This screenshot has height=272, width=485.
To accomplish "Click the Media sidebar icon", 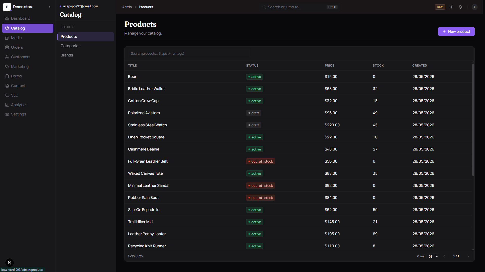I will 7,38.
